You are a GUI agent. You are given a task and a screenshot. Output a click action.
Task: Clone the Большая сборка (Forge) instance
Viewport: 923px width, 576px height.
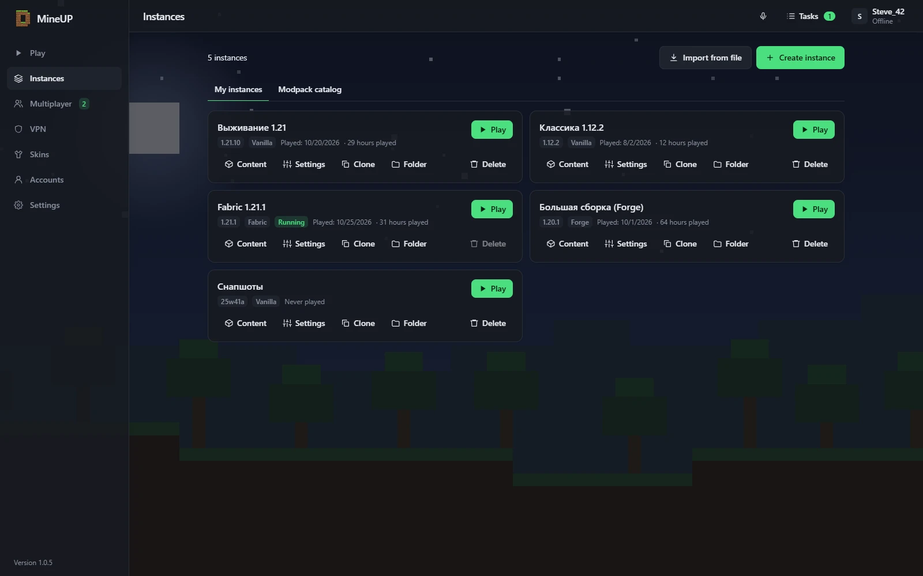pos(680,244)
